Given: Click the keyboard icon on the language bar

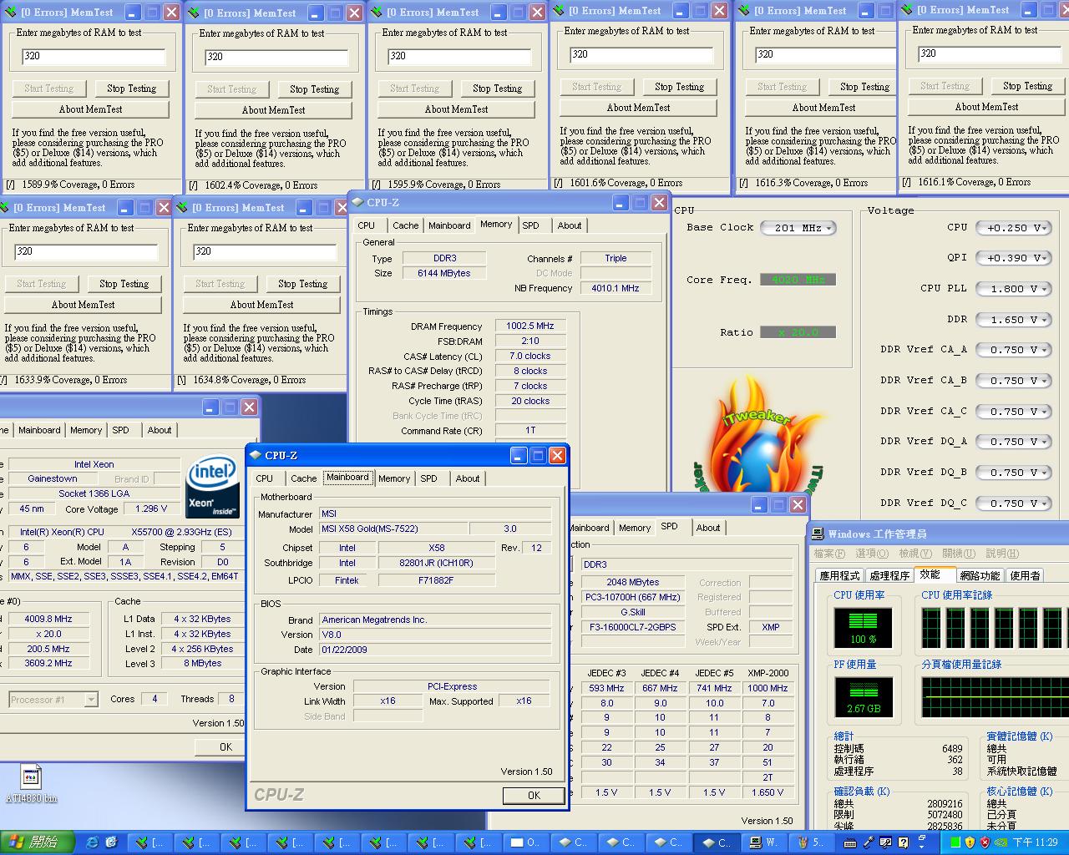Looking at the screenshot, I should pyautogui.click(x=850, y=842).
